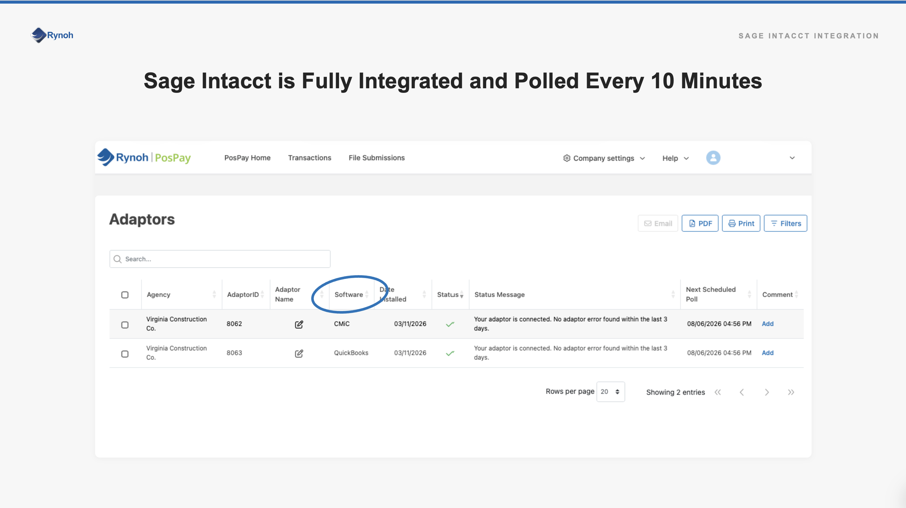Click the Rynoh logo in slide header
This screenshot has width=906, height=508.
click(52, 35)
